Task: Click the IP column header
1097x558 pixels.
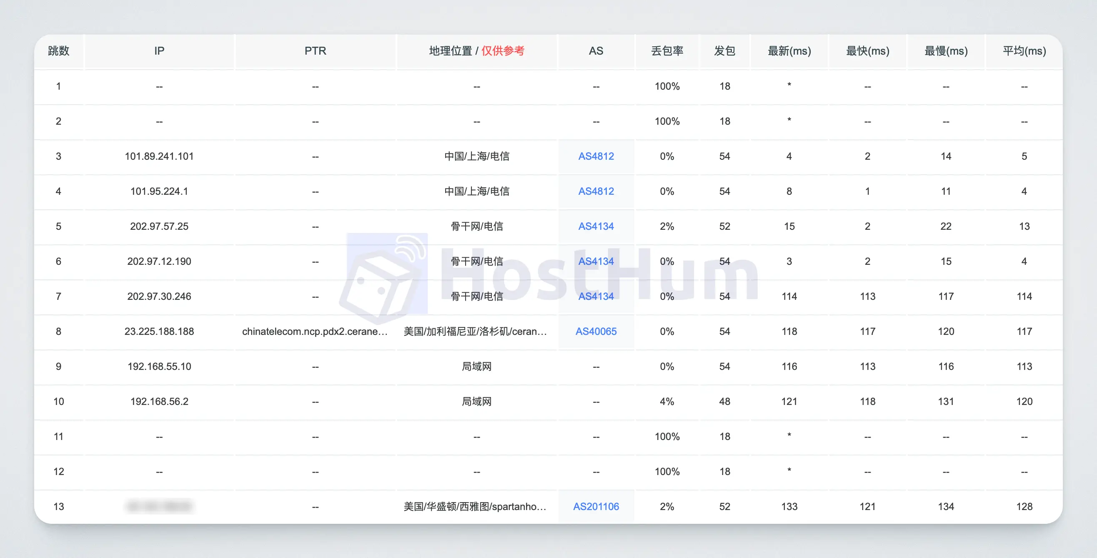Action: pos(159,51)
